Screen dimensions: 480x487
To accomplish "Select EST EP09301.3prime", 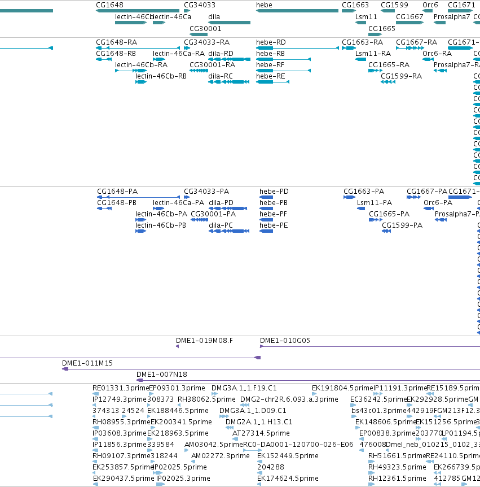I will [177, 388].
